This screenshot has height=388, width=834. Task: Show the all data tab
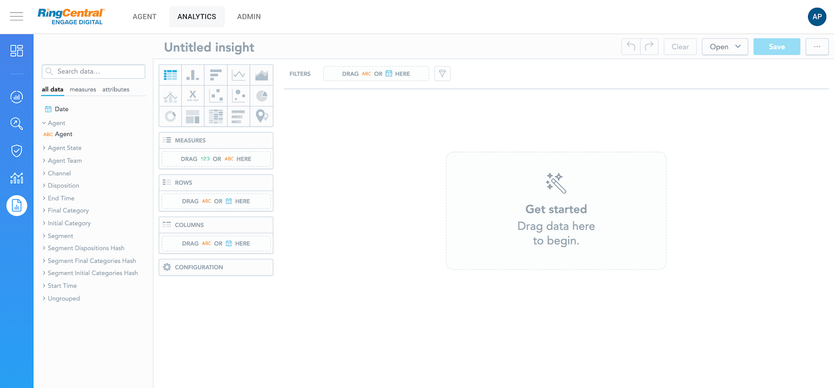tap(53, 89)
